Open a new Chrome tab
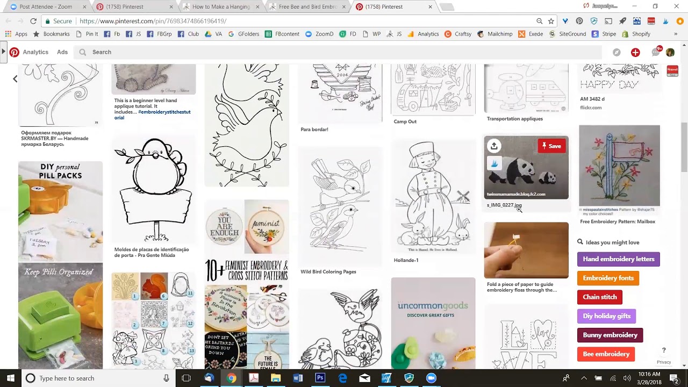 (446, 7)
